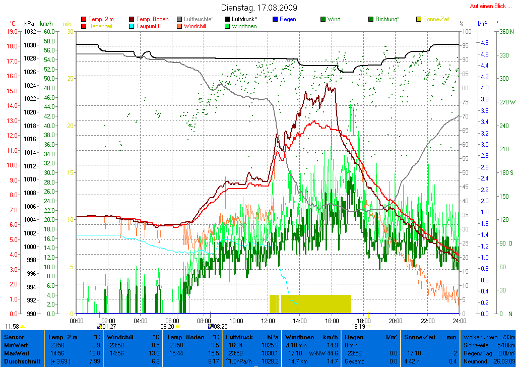Click the black Luftdruck legend swatch

228,19
